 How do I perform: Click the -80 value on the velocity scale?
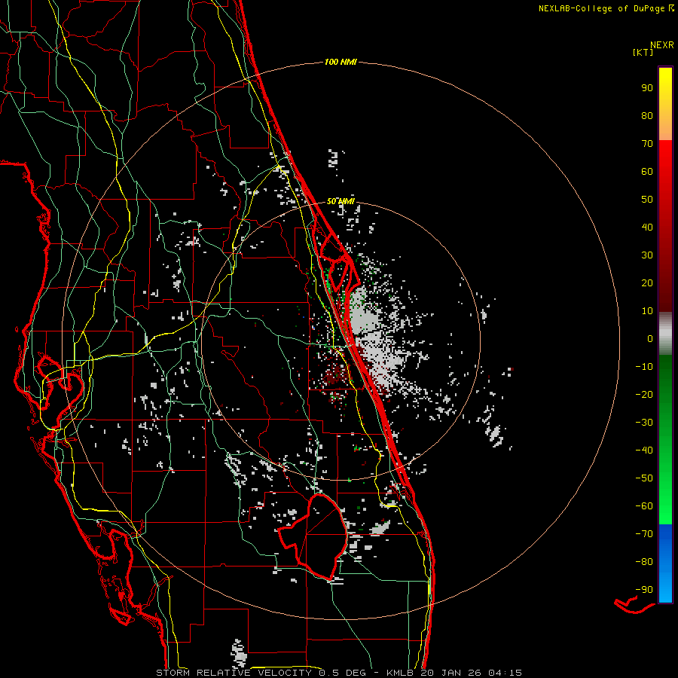click(644, 562)
